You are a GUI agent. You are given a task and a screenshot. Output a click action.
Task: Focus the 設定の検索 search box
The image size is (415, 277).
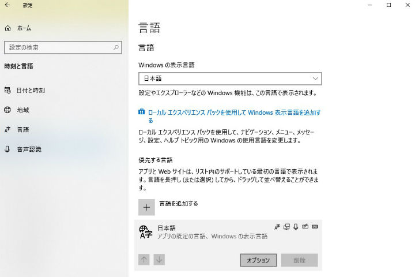point(63,47)
